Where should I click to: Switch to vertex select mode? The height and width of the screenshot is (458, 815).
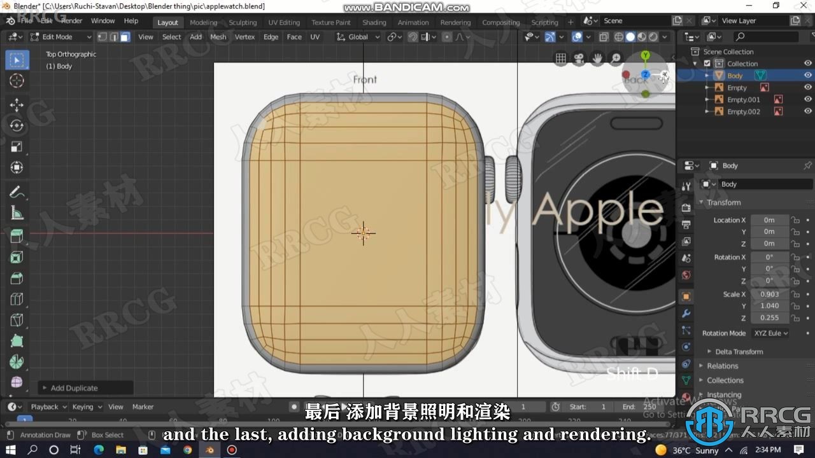click(102, 37)
